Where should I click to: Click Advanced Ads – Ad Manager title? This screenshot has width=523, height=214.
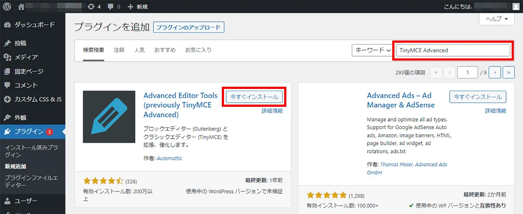pyautogui.click(x=401, y=100)
